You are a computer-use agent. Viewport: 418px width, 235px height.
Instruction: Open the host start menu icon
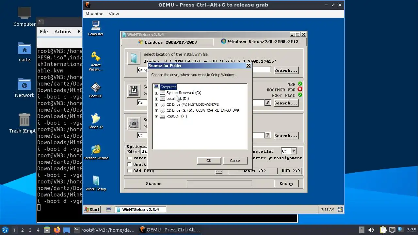(5, 230)
